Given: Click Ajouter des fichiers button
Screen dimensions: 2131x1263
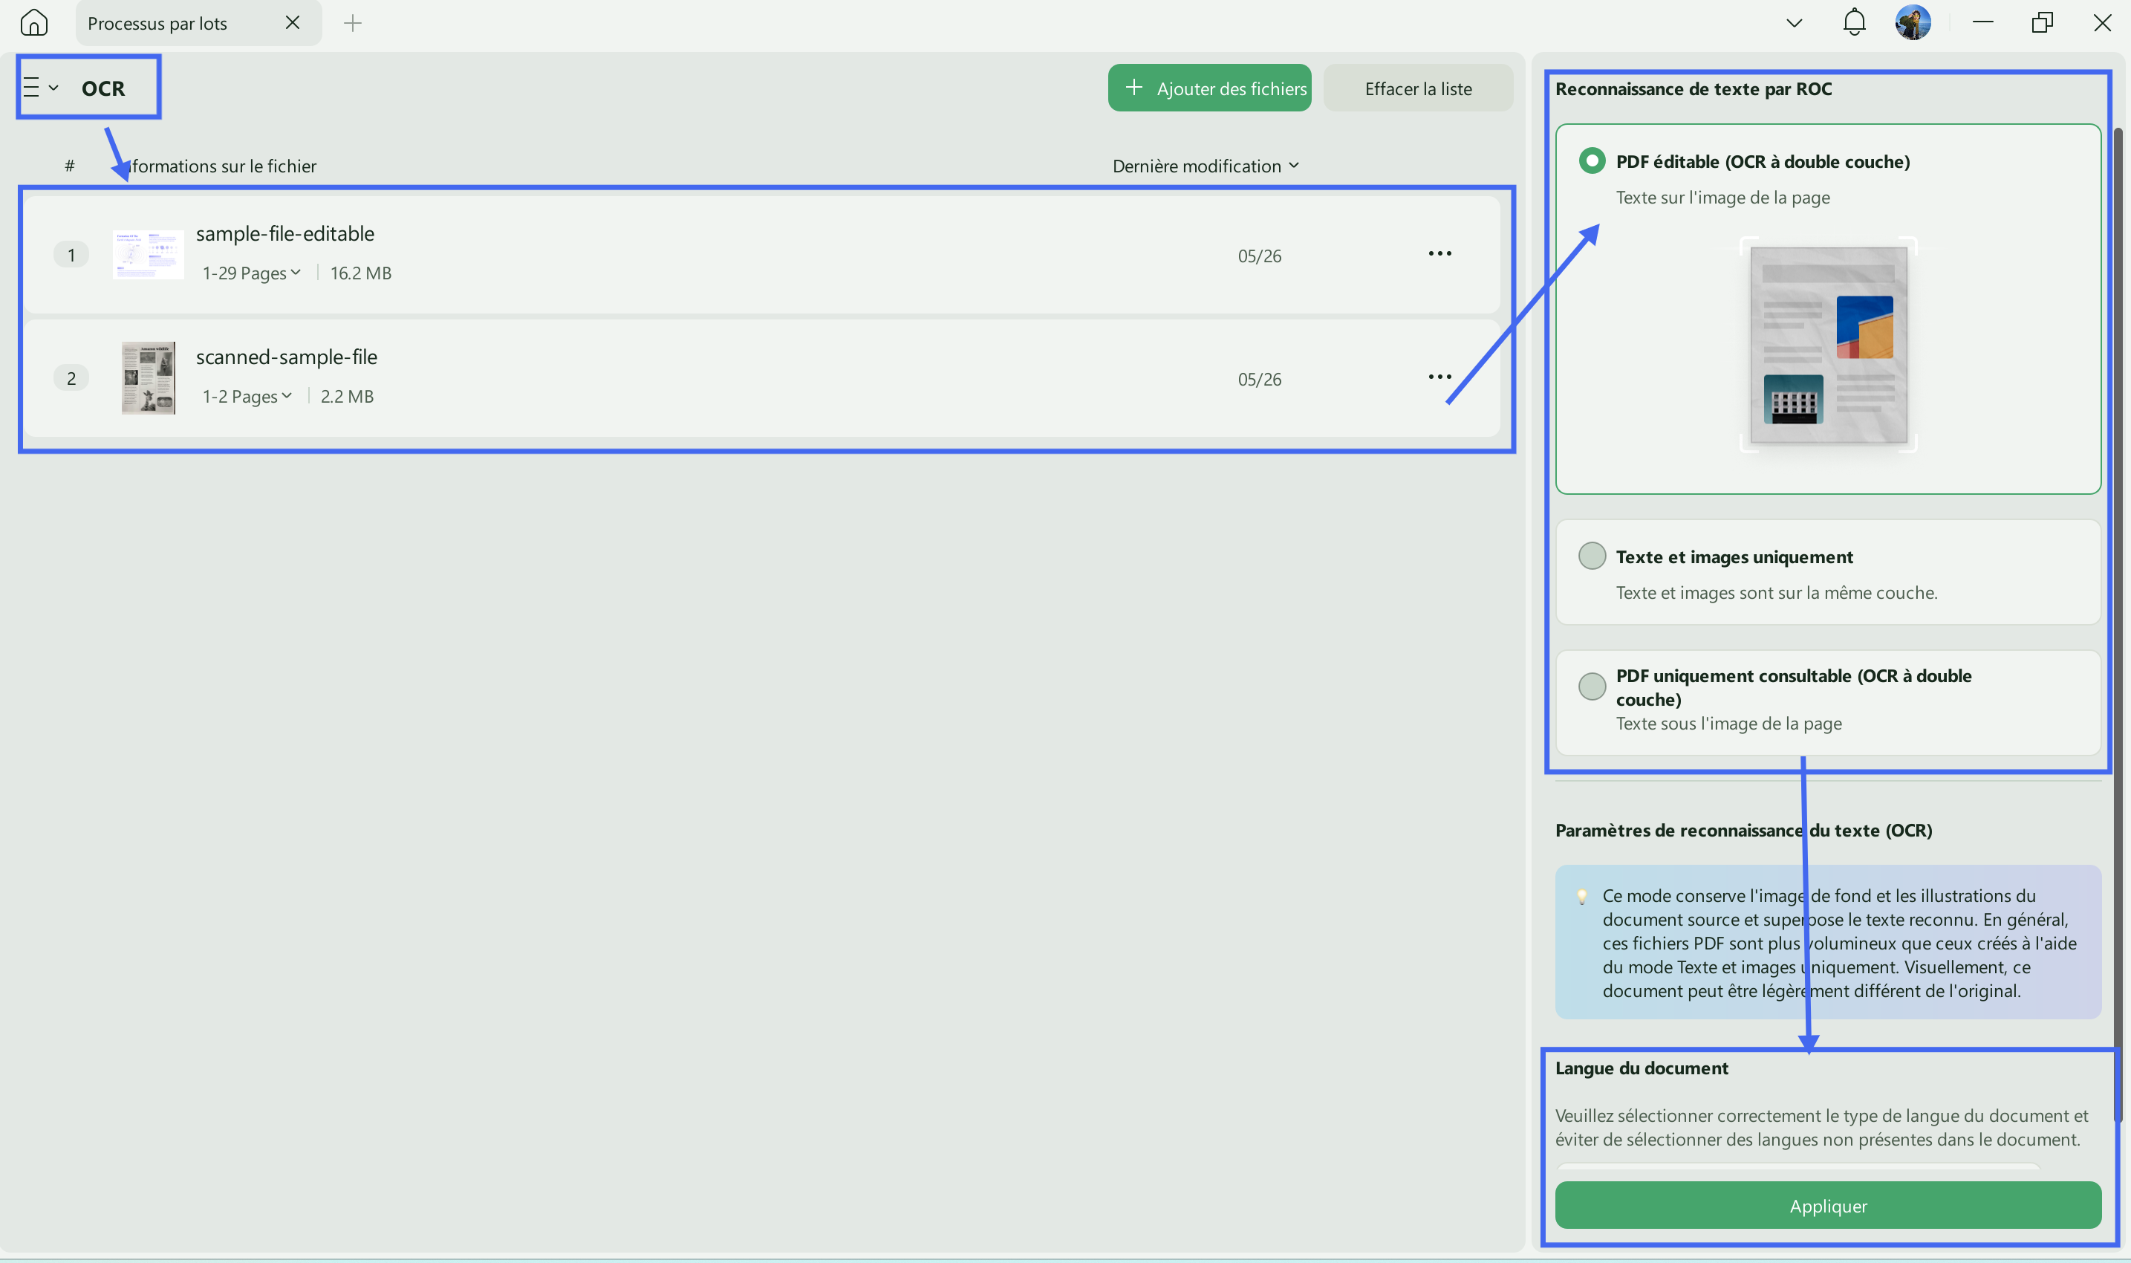Looking at the screenshot, I should (1208, 88).
